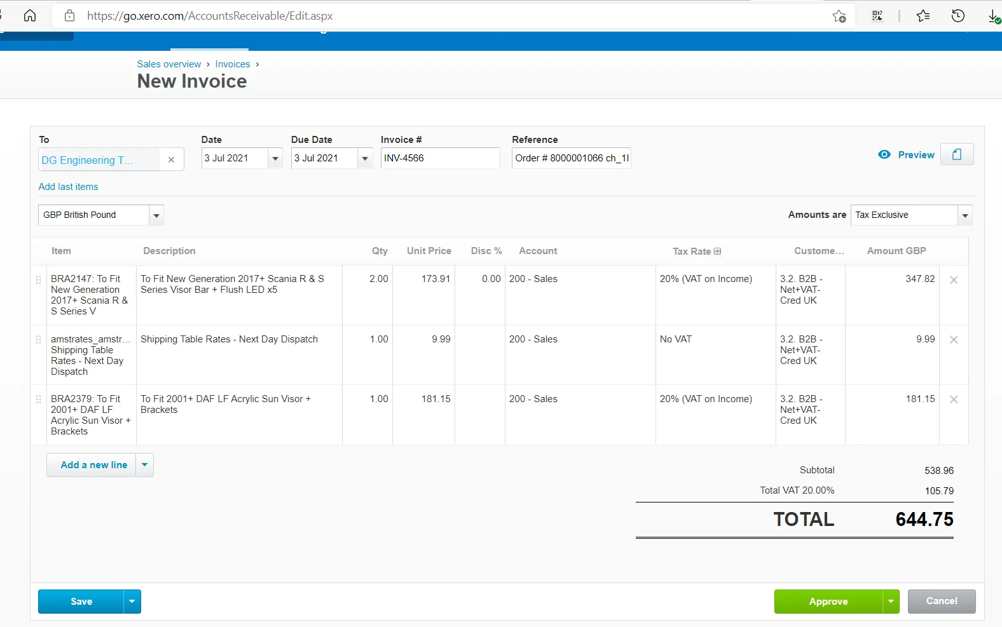
Task: Click Add a new line button
Action: point(92,465)
